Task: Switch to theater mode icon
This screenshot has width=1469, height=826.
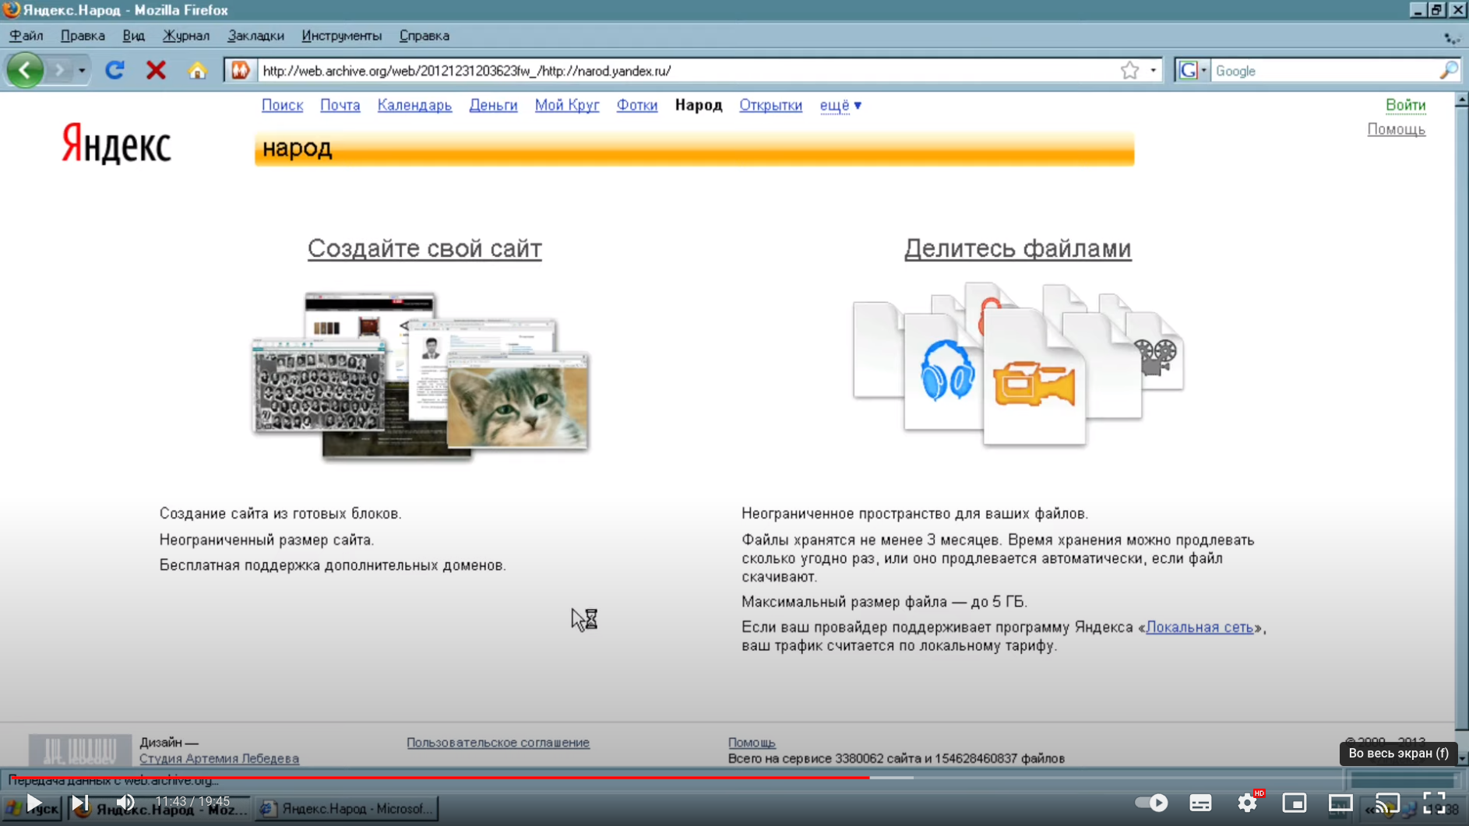Action: coord(1340,803)
